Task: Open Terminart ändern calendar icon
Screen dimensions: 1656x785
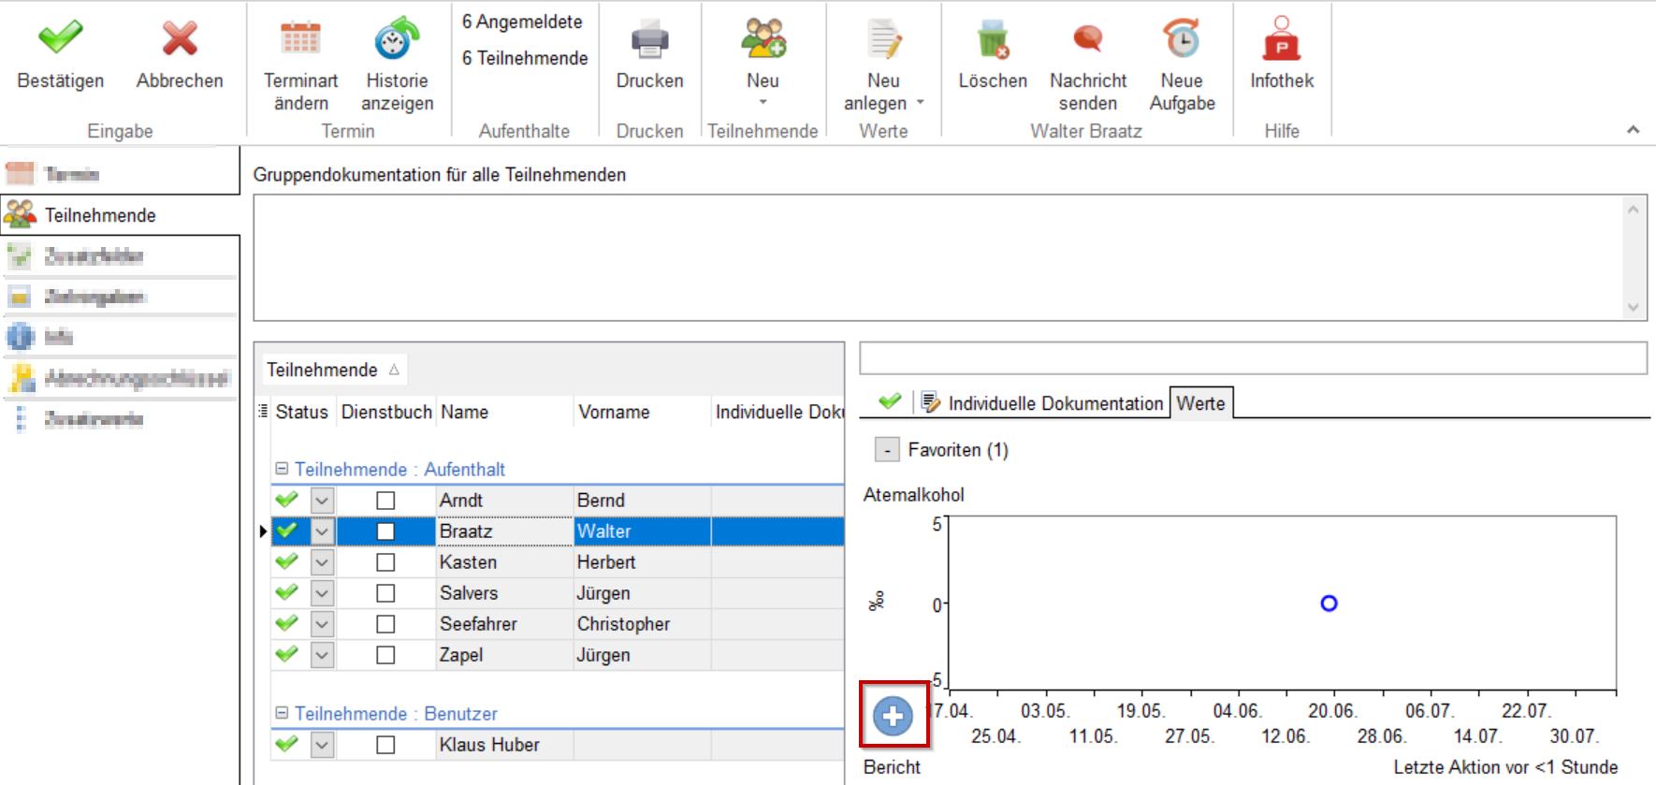Action: [x=300, y=39]
